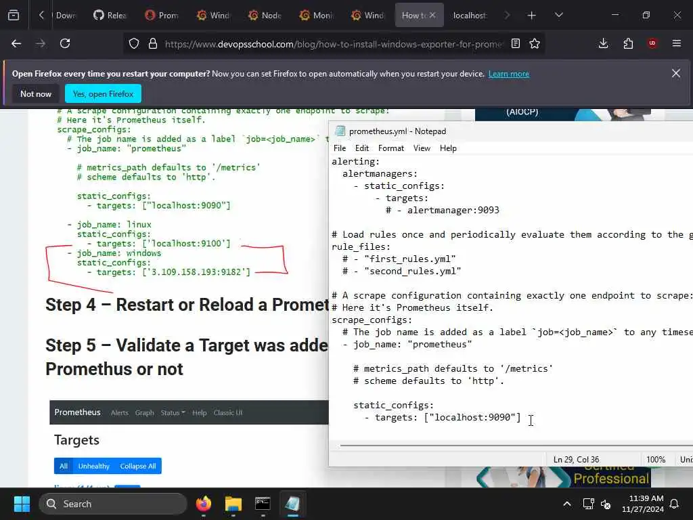Open the tracking protection shield icon
Screen dimensions: 693x520
pyautogui.click(x=134, y=44)
